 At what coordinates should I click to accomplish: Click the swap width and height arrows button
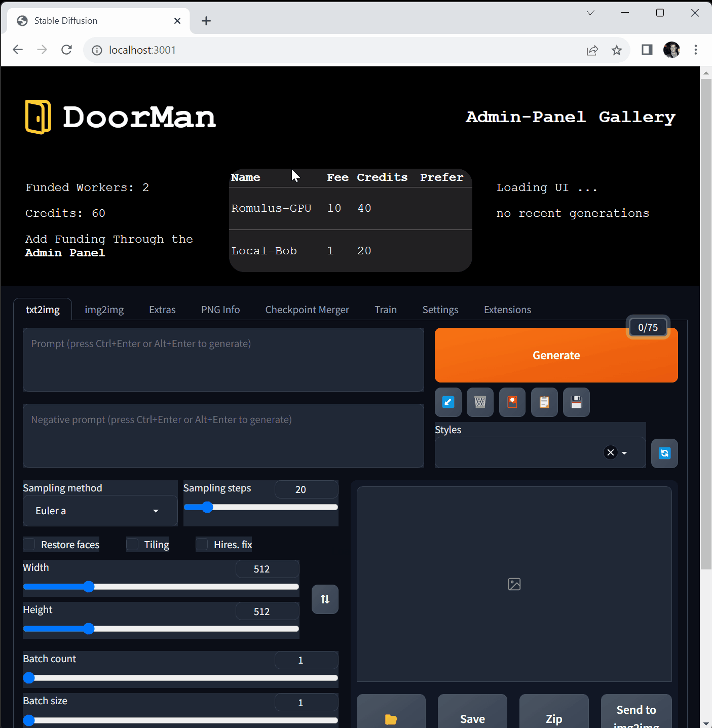325,599
